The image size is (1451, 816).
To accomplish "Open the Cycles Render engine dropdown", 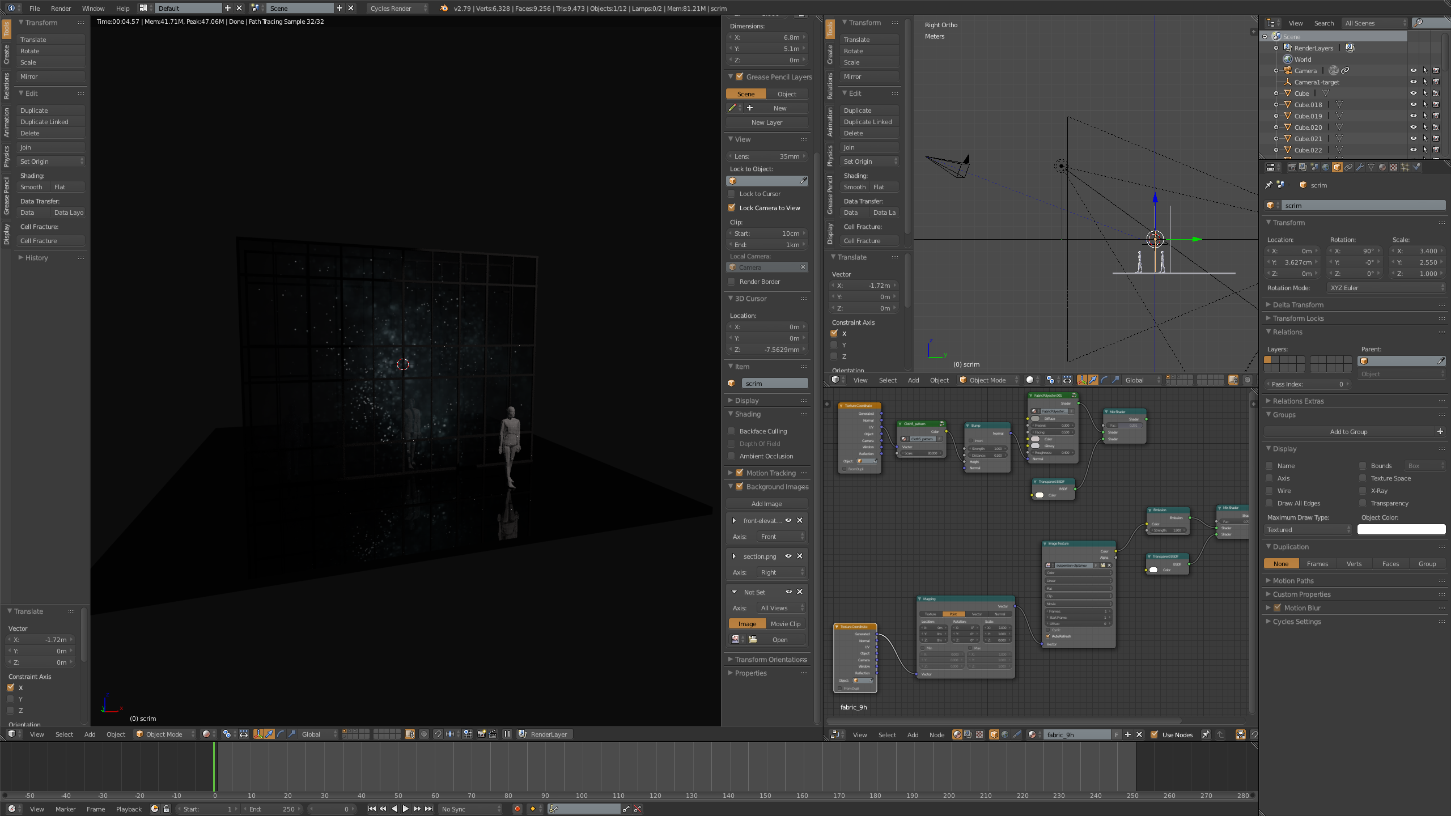I will pos(398,8).
